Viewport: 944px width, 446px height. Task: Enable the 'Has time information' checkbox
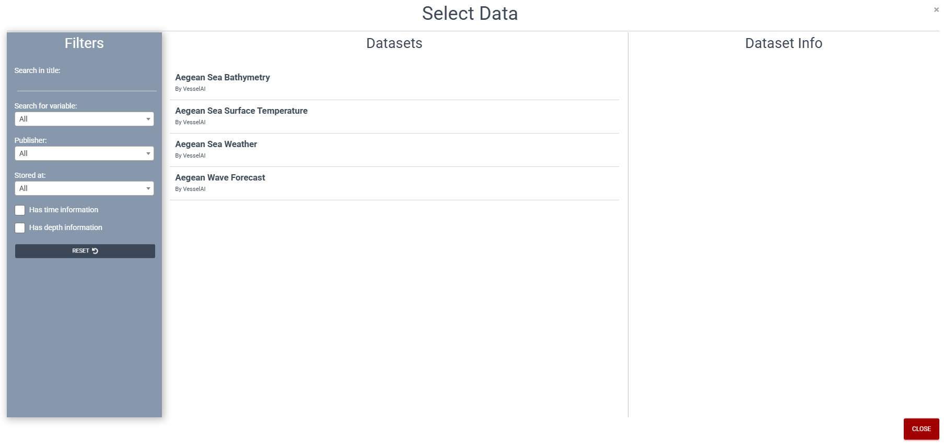click(x=20, y=210)
